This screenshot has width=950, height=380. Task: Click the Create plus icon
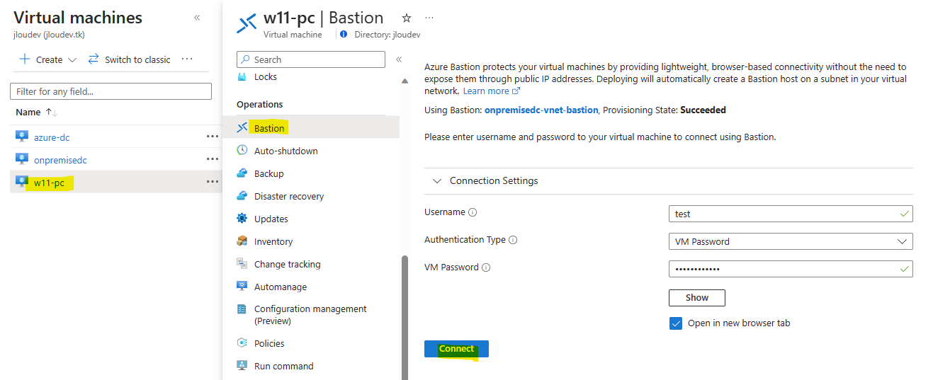(25, 59)
